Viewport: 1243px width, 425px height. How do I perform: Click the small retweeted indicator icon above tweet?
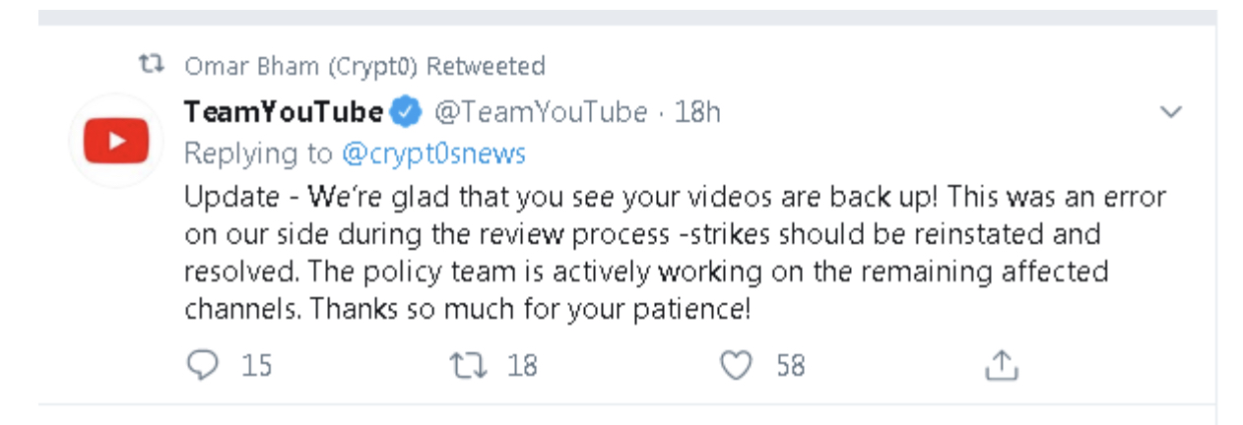click(x=151, y=67)
